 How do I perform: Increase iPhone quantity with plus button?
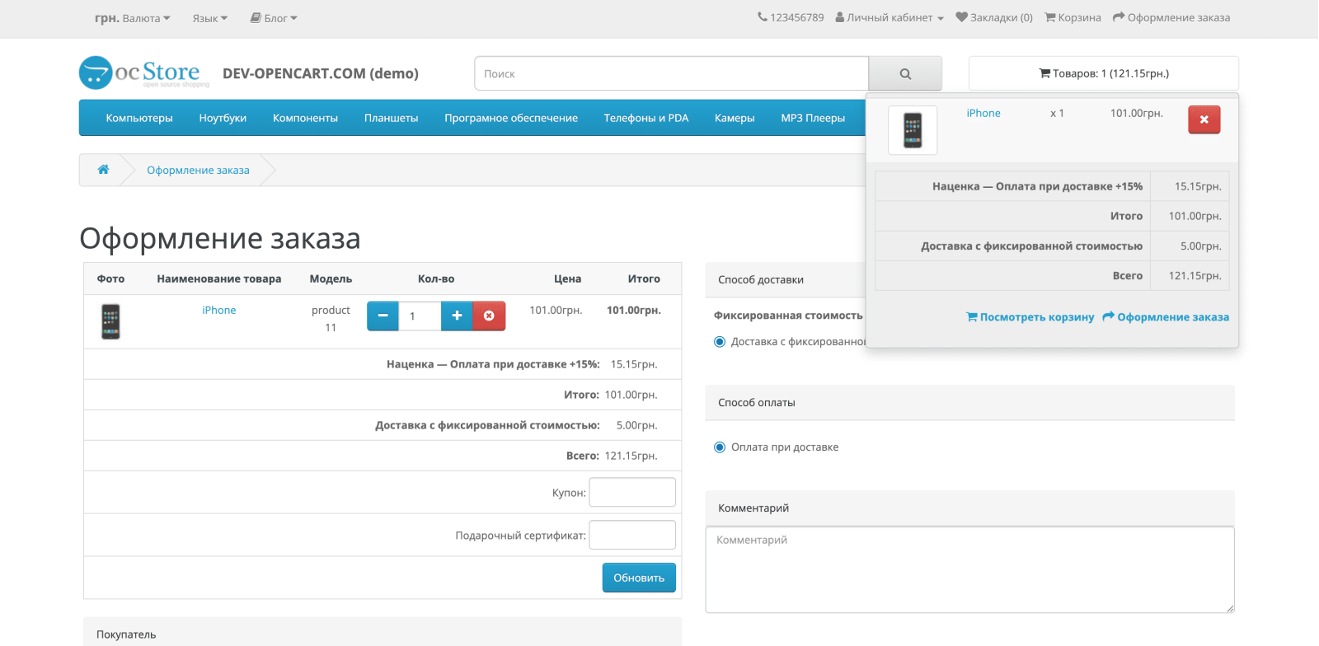click(457, 316)
